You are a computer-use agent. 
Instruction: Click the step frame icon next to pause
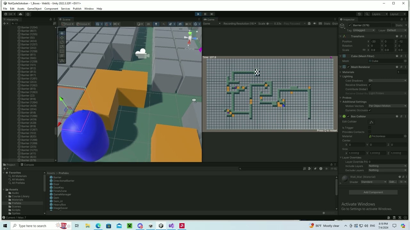[x=212, y=14]
